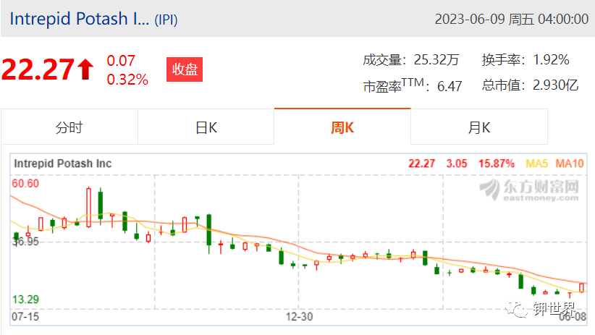Switch to the 月K tab
The width and height of the screenshot is (595, 335).
(x=479, y=127)
